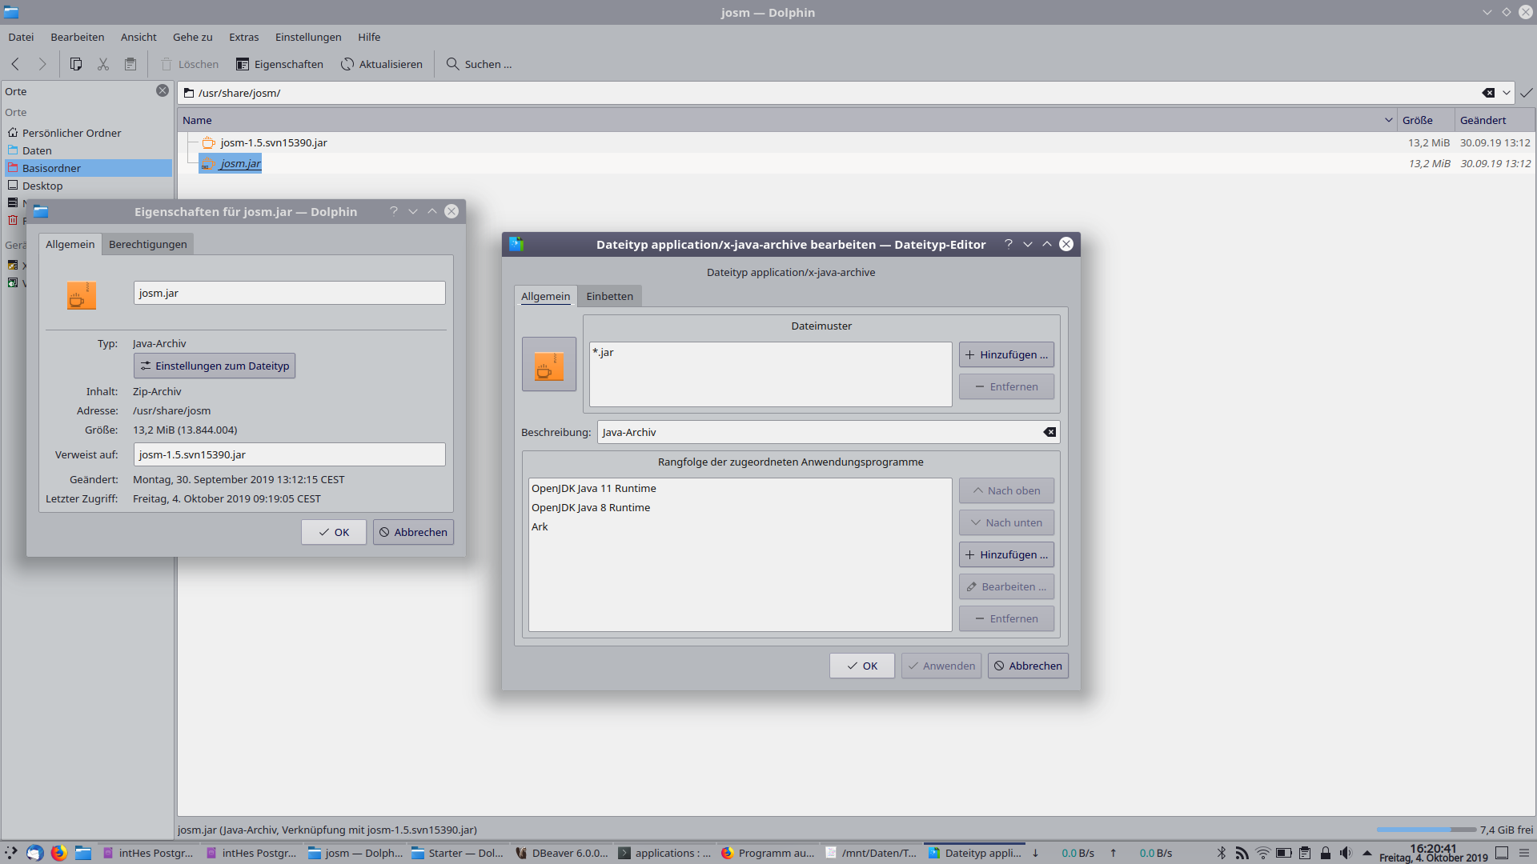
Task: Click Hinzufügen next to the Dateimuster list
Action: pos(1006,354)
